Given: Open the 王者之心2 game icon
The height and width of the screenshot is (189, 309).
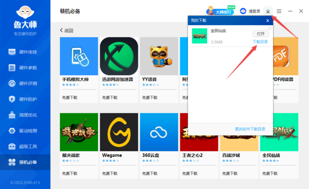Looking at the screenshot, I should click(199, 144).
